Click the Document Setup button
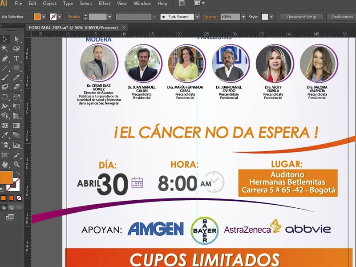The image size is (356, 267). pos(301,17)
